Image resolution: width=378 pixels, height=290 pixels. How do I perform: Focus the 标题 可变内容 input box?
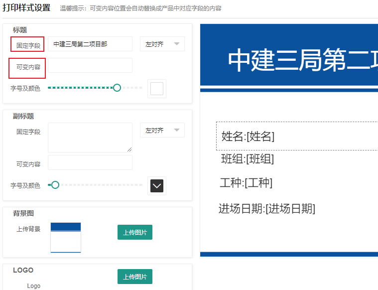[90, 65]
